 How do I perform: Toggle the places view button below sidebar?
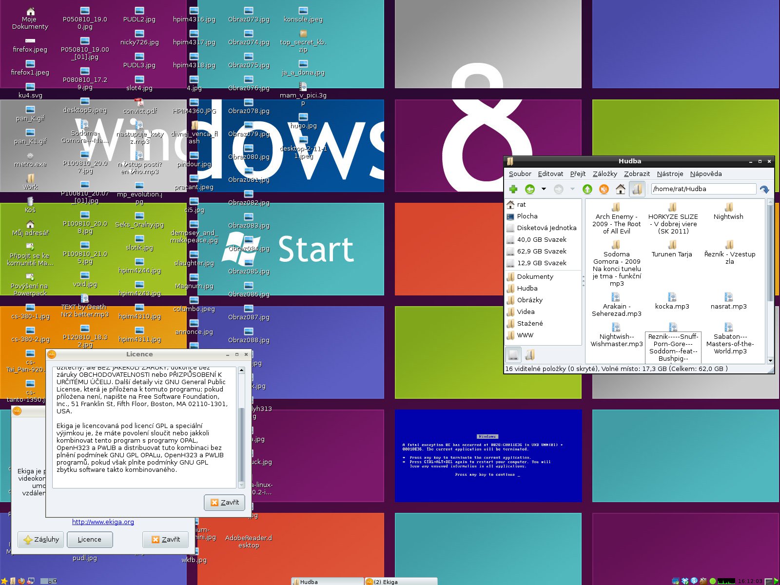click(x=513, y=355)
